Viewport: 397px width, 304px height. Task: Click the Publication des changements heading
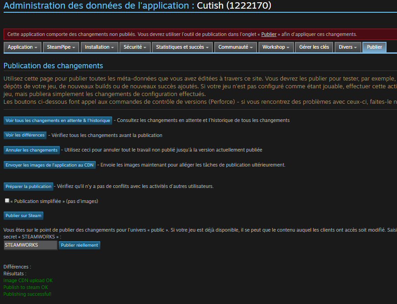[53, 66]
